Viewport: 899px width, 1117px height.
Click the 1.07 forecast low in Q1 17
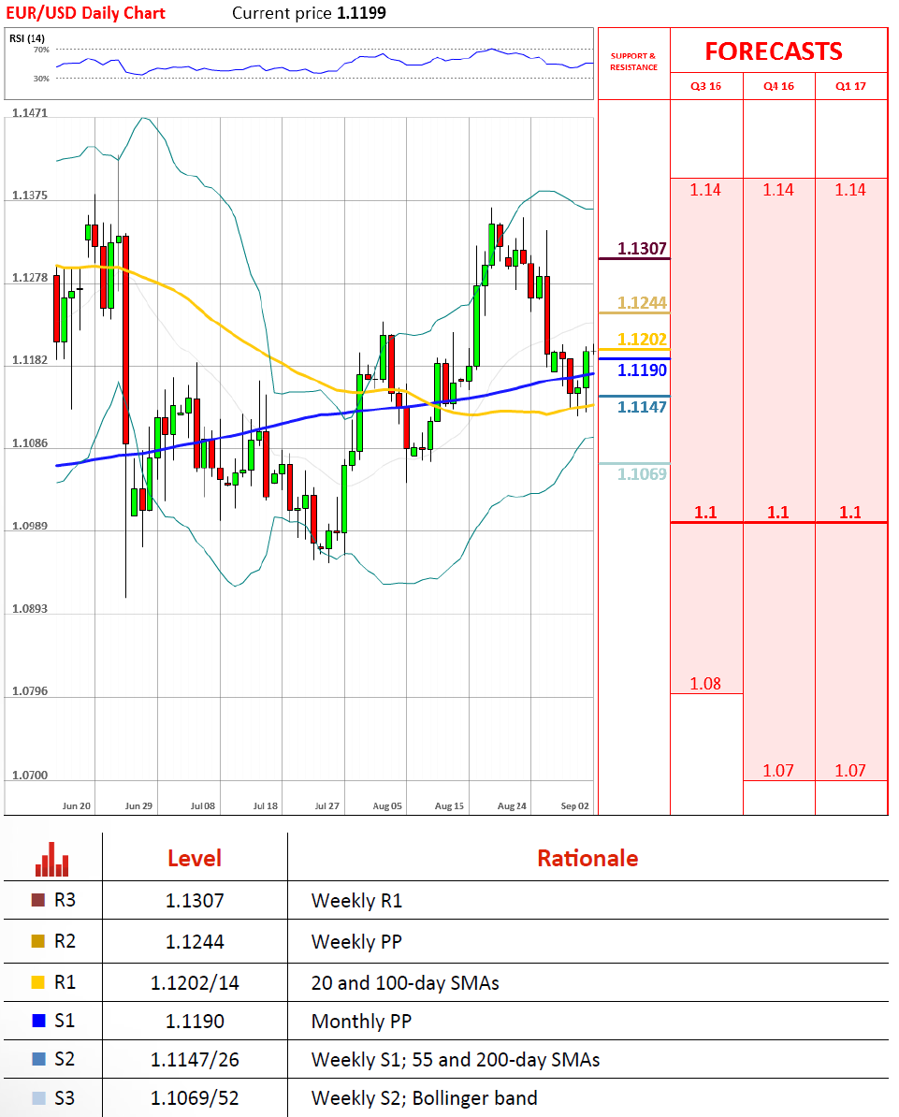click(850, 771)
